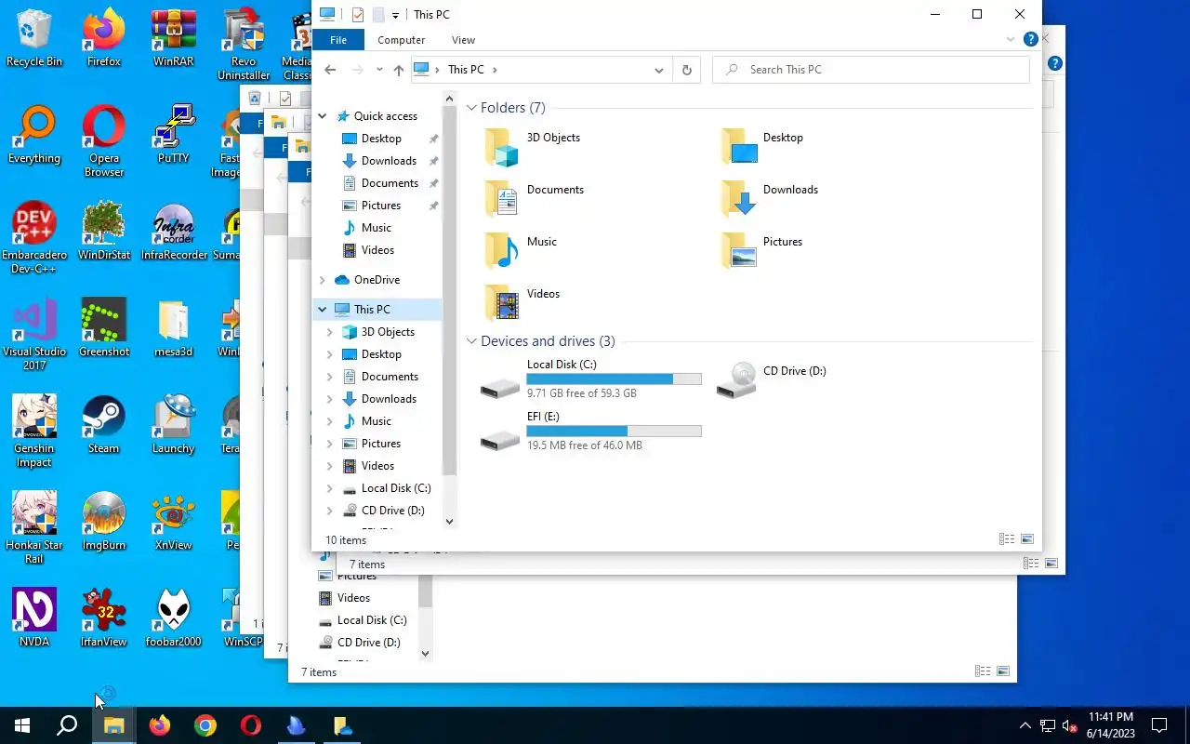Select the ImgBurn desktop icon
This screenshot has height=744, width=1190.
(x=104, y=523)
